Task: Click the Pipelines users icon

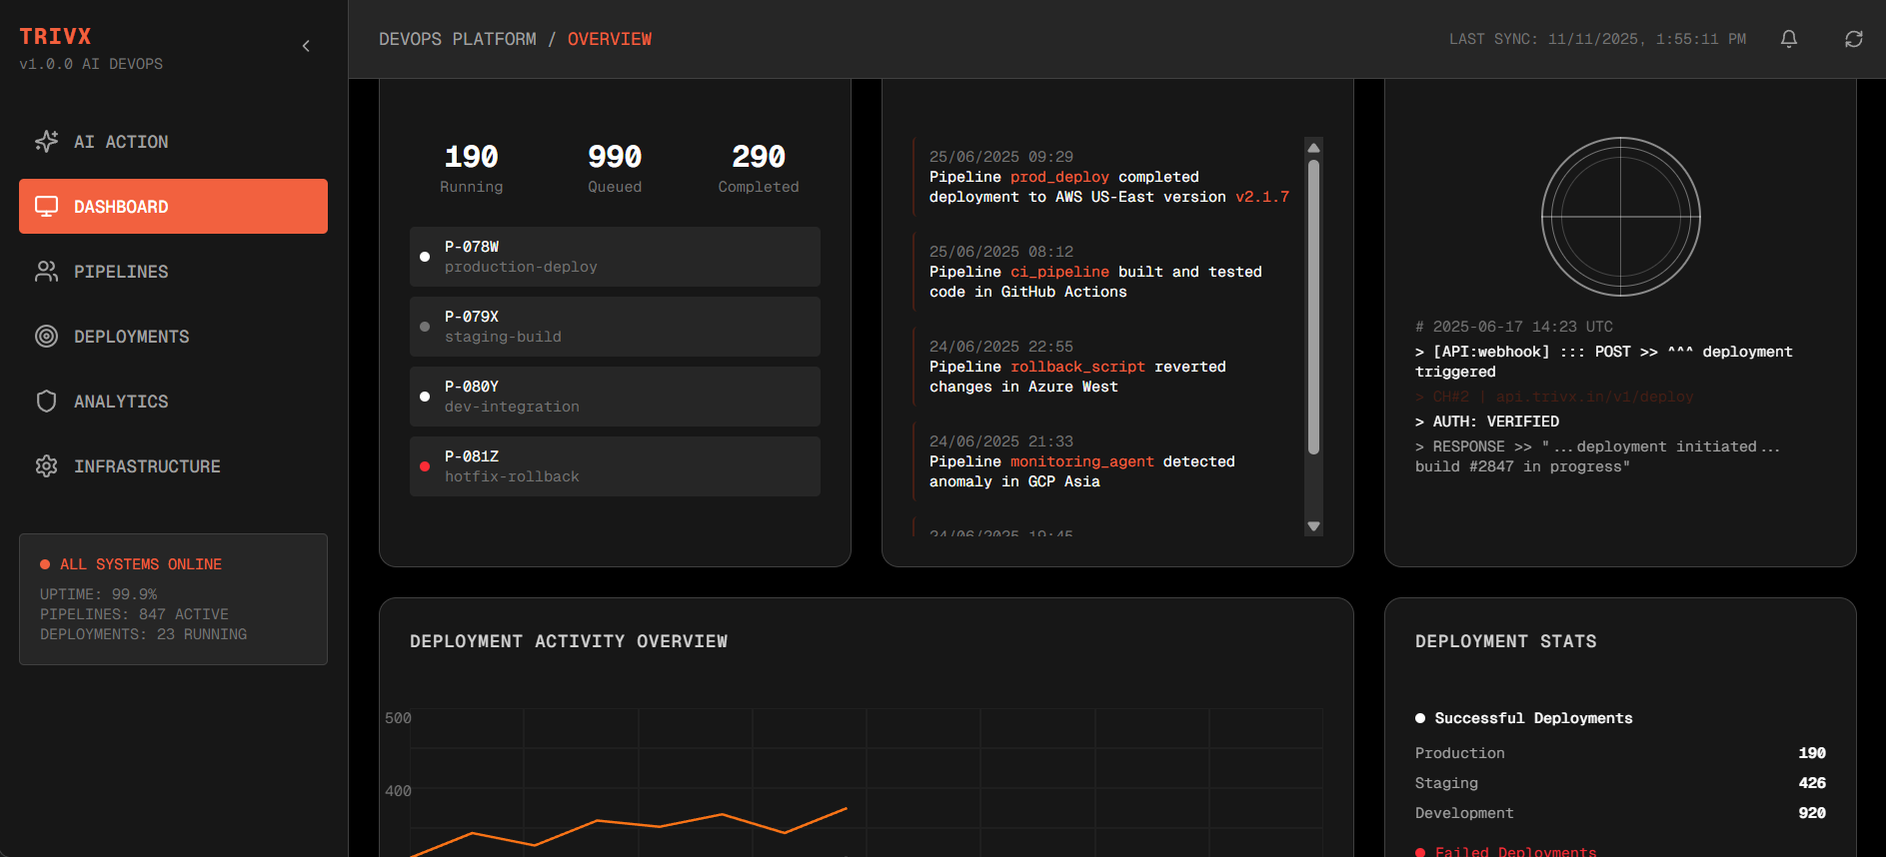Action: coord(46,272)
